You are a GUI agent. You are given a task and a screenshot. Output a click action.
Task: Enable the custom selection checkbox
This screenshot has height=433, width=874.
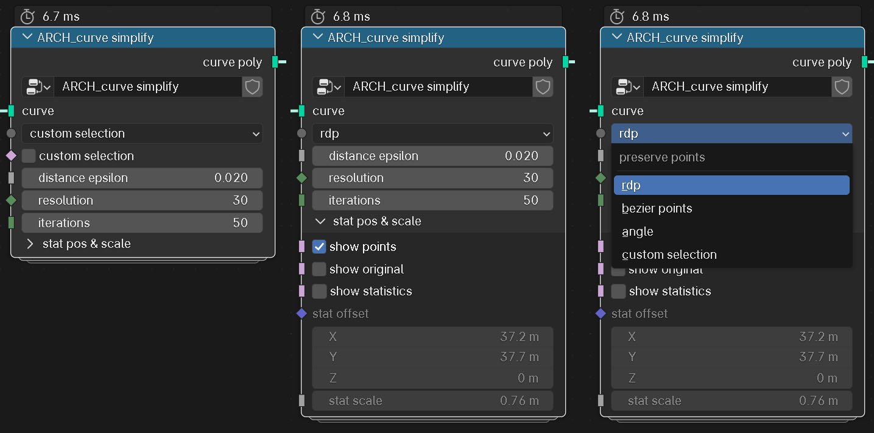(x=29, y=156)
